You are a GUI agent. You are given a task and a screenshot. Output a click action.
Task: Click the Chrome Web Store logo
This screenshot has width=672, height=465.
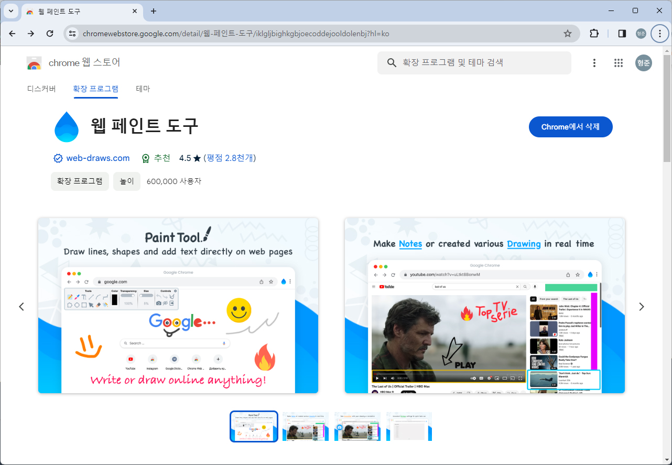34,63
